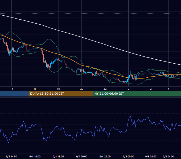Screen dimensions: 181x159
Task: Click the '4' hour label on price chart axis
Action: click(168, 89)
